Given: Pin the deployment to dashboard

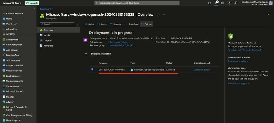Looking at the screenshot, I should 159,15.
